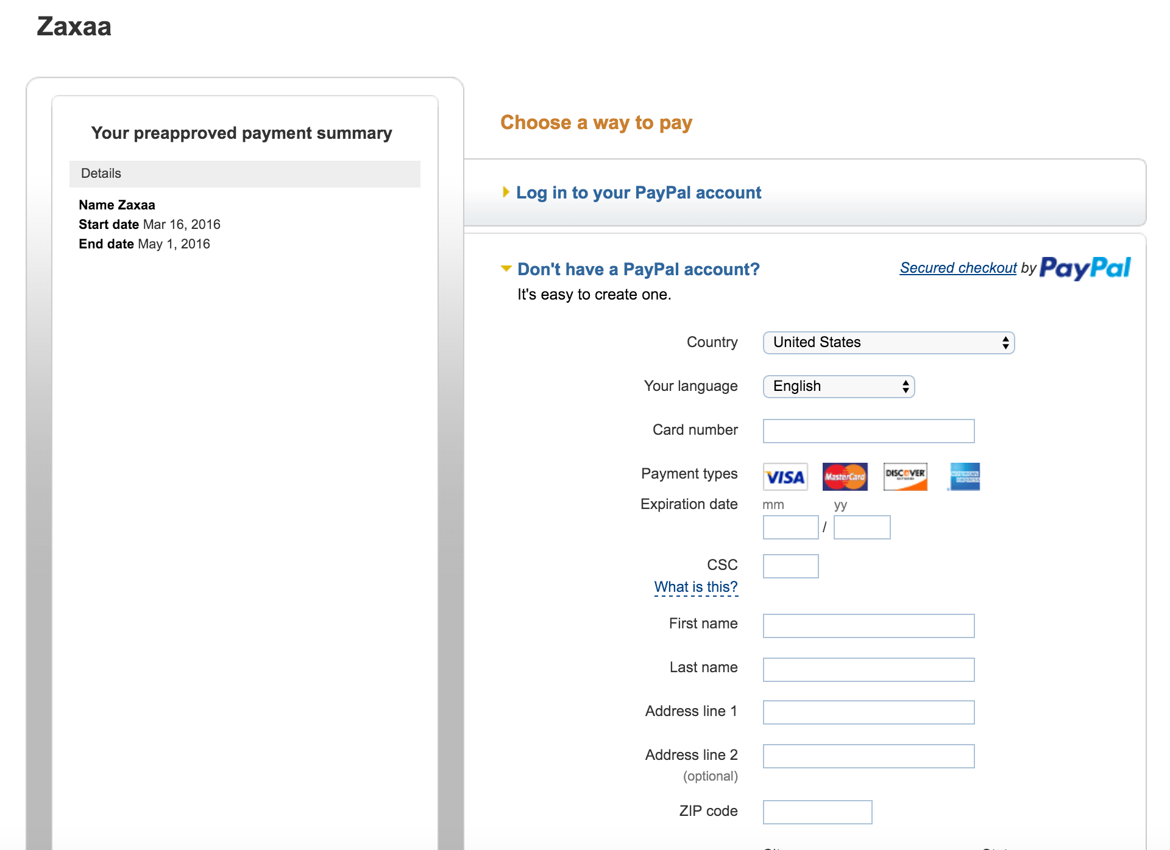This screenshot has width=1170, height=850.
Task: Click the Discover card icon
Action: (x=905, y=477)
